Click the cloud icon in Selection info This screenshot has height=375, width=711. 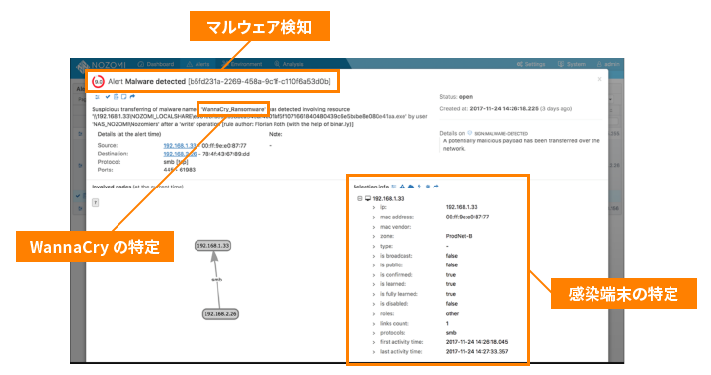411,187
